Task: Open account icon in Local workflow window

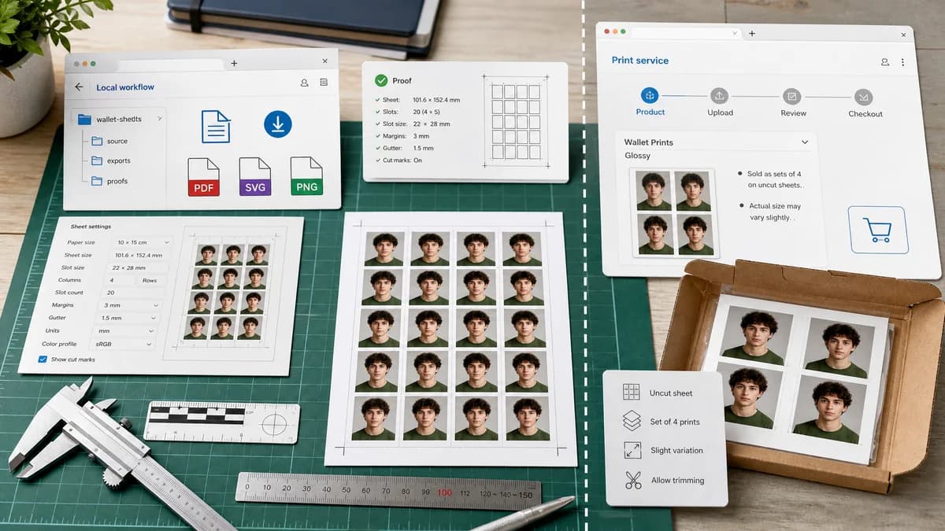Action: point(305,83)
